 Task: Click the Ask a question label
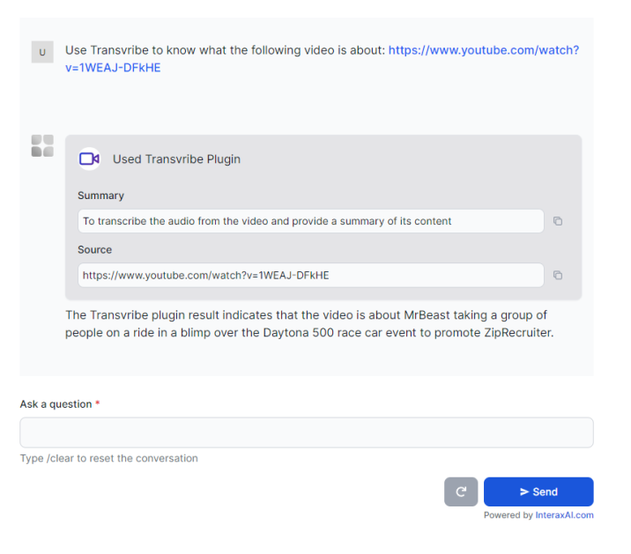[56, 404]
